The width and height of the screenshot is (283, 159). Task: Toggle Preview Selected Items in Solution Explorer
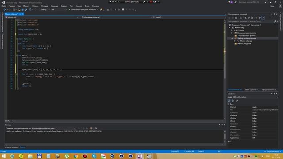[x=263, y=18]
